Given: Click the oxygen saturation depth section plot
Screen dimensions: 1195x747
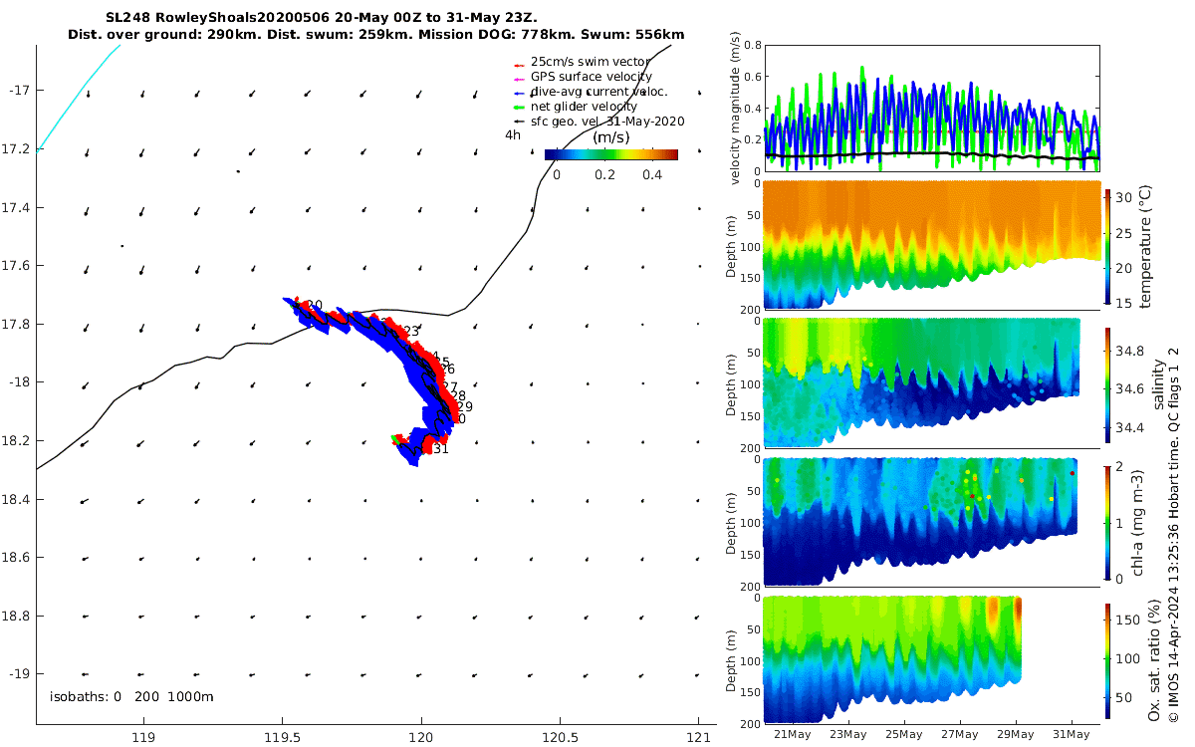Looking at the screenshot, I should tap(932, 660).
